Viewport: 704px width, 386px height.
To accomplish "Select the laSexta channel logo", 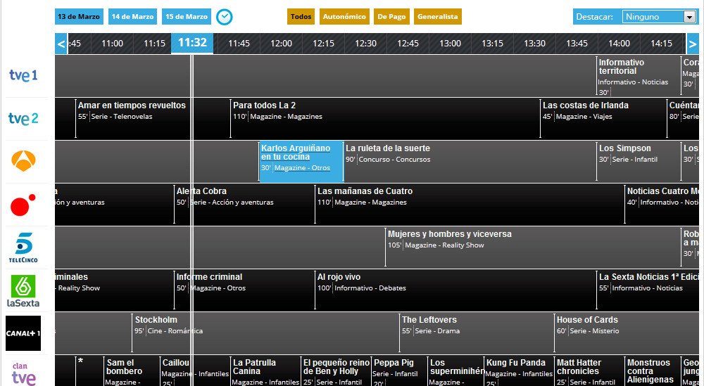I will (x=23, y=290).
